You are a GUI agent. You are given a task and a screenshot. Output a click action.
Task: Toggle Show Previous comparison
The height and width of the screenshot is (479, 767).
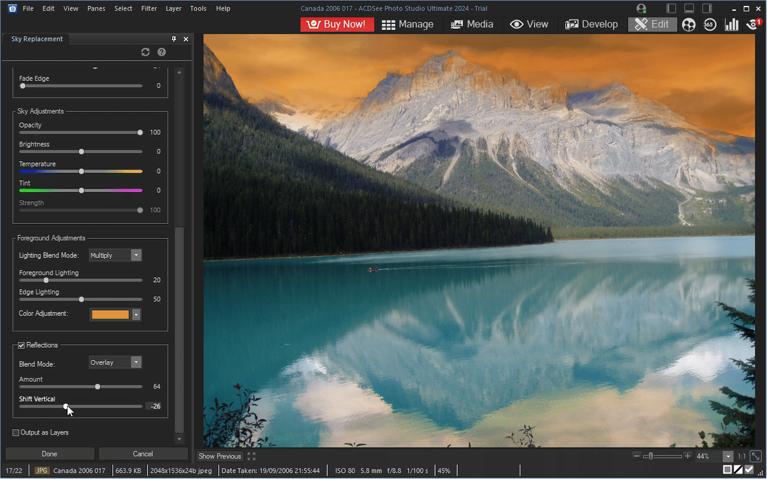click(x=219, y=456)
